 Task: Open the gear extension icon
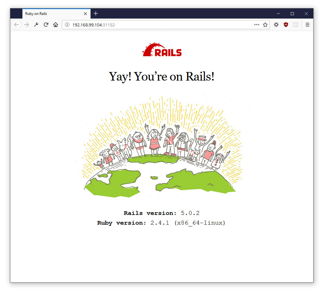pyautogui.click(x=276, y=25)
